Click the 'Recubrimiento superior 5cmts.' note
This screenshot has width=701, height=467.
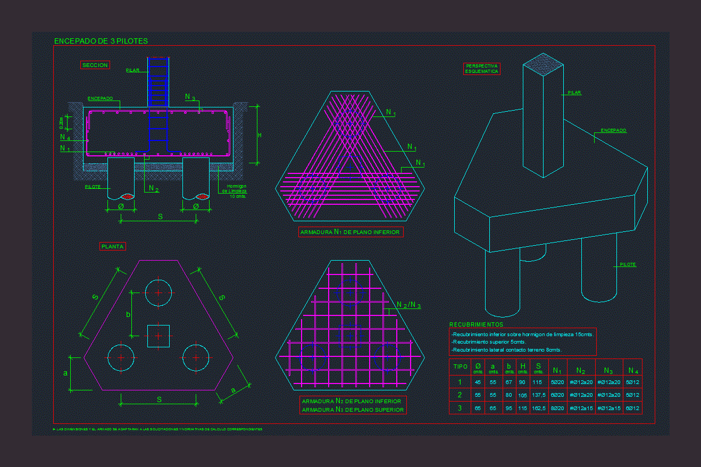tap(488, 341)
